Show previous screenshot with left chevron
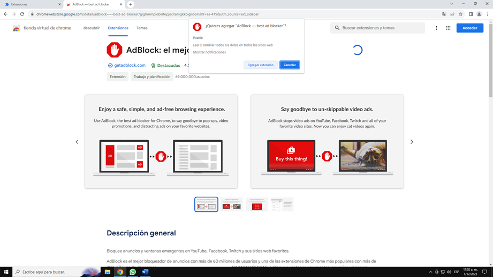This screenshot has height=277, width=493. coord(77,142)
